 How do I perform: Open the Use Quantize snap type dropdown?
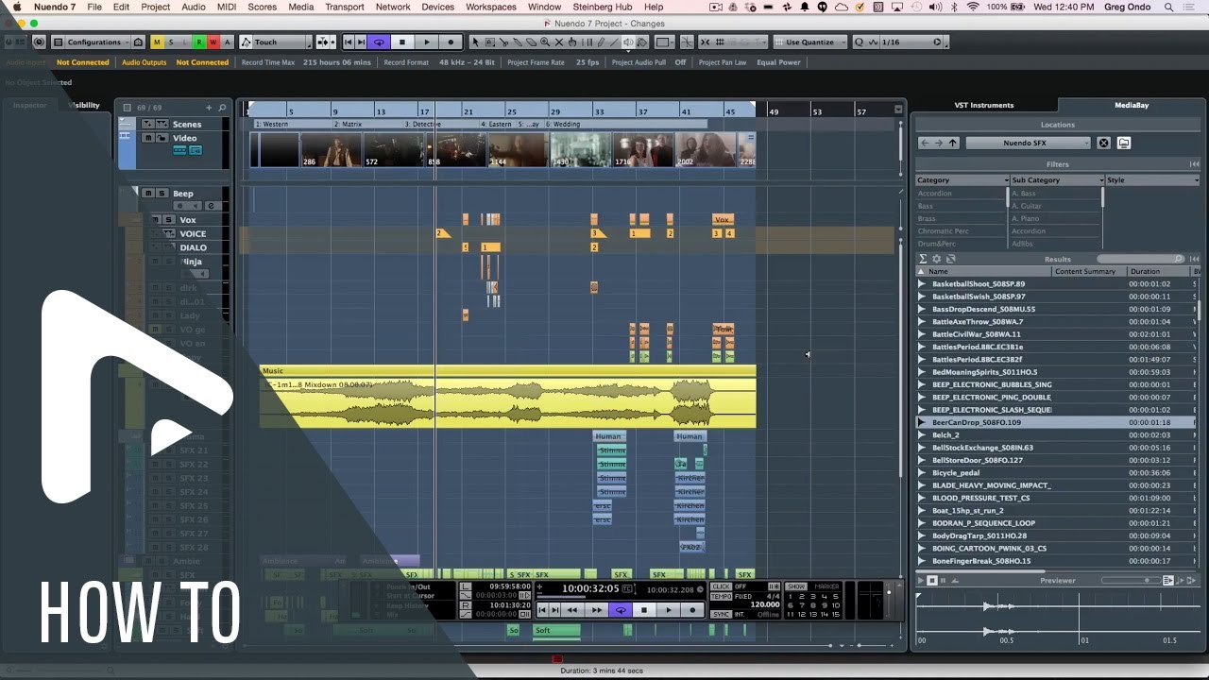click(810, 42)
